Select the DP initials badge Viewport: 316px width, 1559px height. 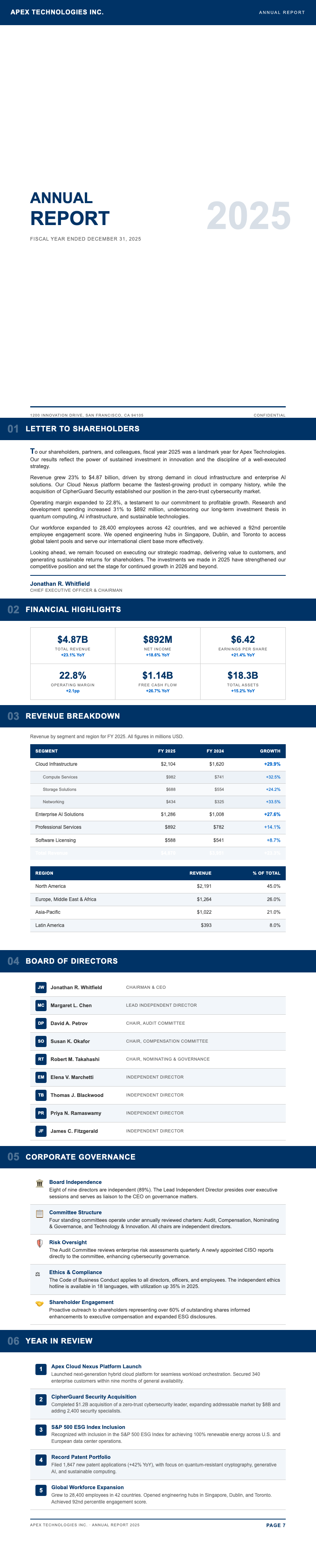pyautogui.click(x=41, y=1023)
